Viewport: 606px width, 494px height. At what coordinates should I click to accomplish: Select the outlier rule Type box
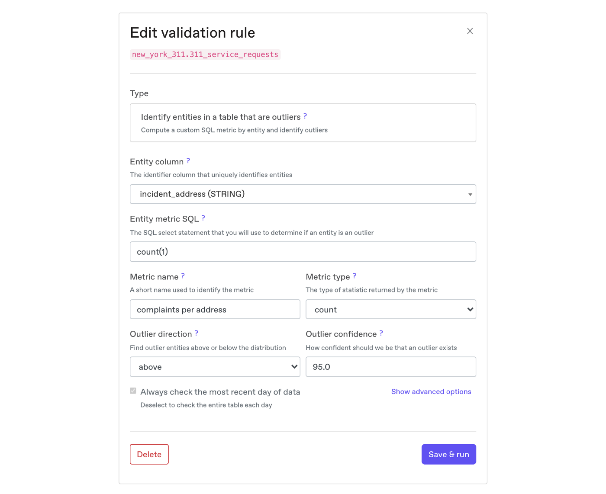coord(303,123)
